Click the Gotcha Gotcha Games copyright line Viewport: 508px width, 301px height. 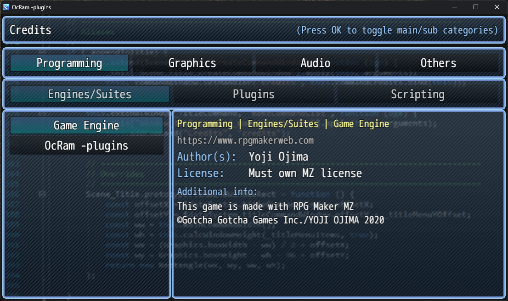pyautogui.click(x=281, y=220)
